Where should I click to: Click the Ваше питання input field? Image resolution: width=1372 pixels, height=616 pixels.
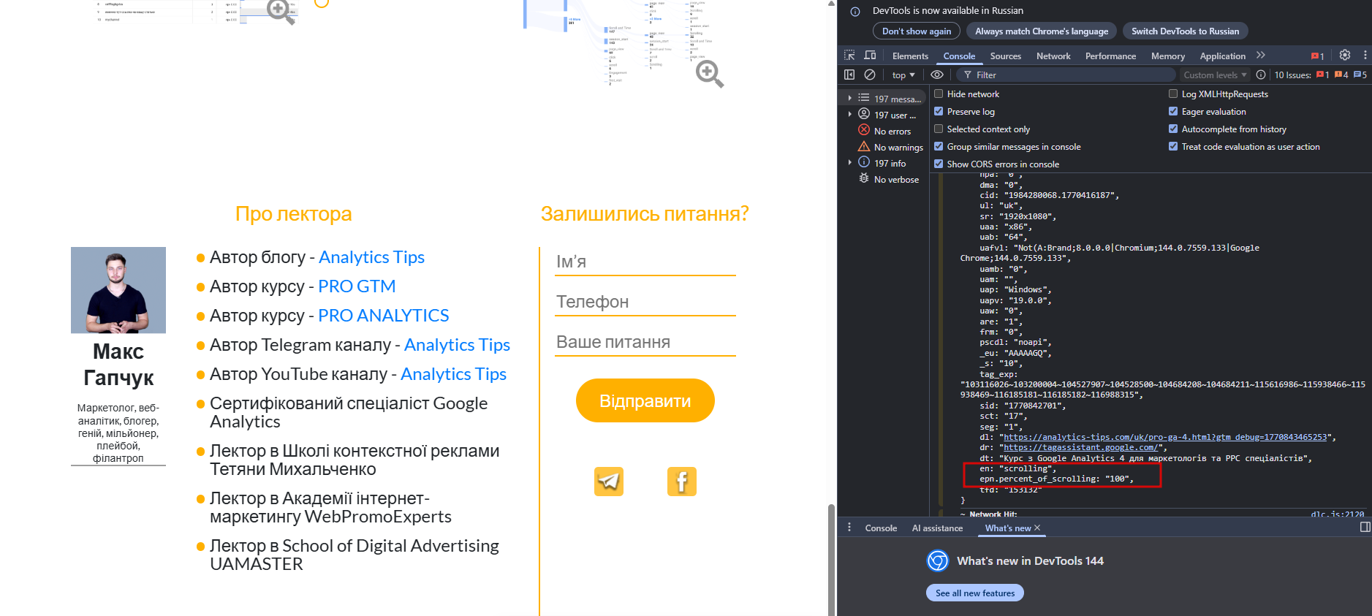[645, 342]
